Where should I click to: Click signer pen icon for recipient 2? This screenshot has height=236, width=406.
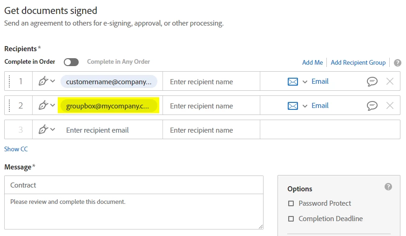coord(43,106)
